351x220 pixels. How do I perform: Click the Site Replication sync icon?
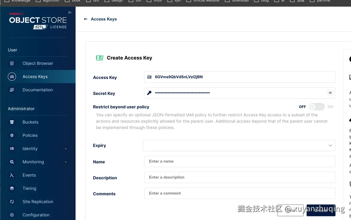(x=12, y=202)
